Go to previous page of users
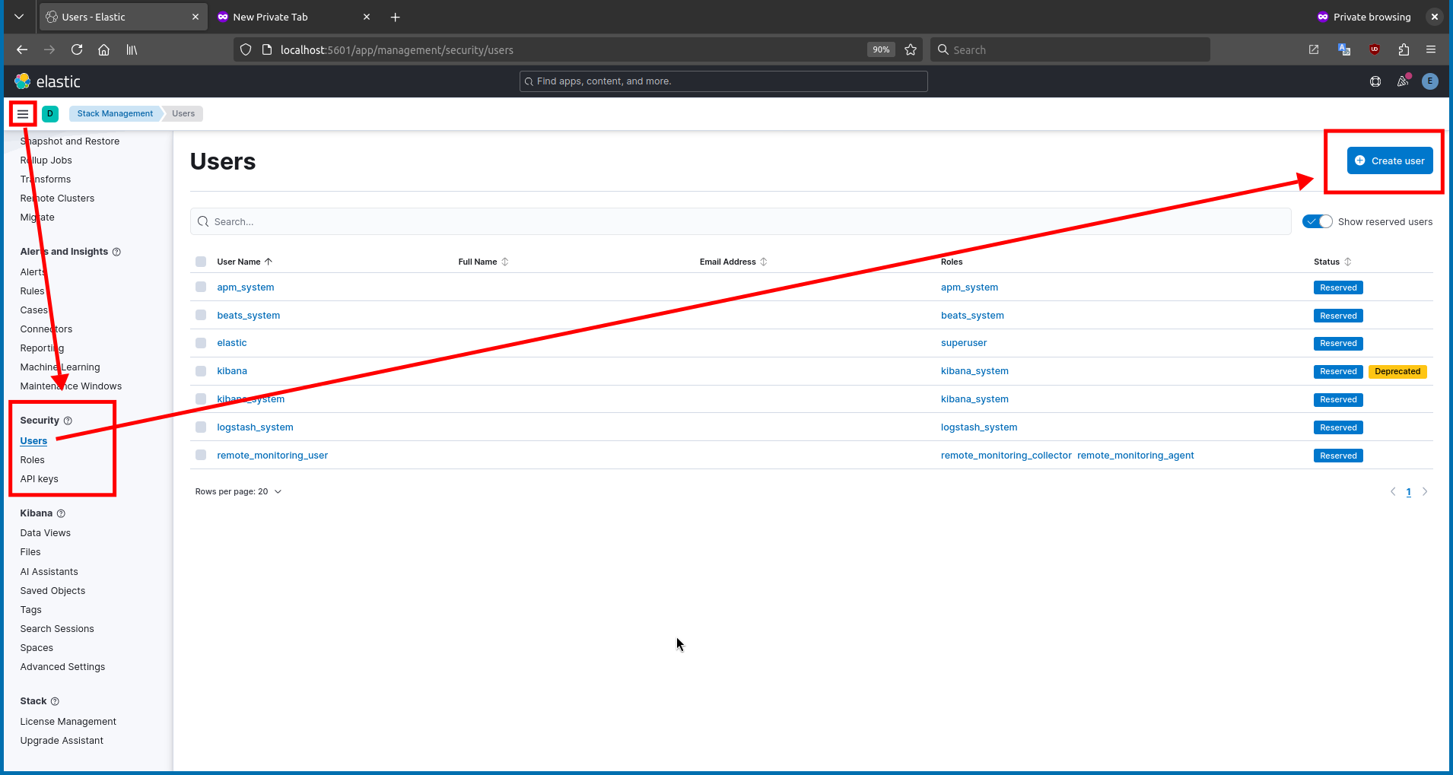Viewport: 1453px width, 775px height. pyautogui.click(x=1393, y=491)
